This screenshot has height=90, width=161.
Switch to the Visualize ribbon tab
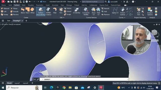[31, 5]
